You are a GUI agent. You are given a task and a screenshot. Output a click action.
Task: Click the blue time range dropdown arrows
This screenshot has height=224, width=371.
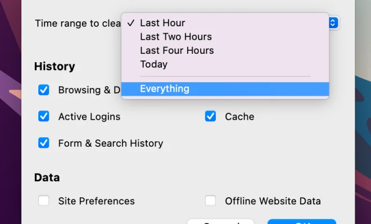[333, 23]
